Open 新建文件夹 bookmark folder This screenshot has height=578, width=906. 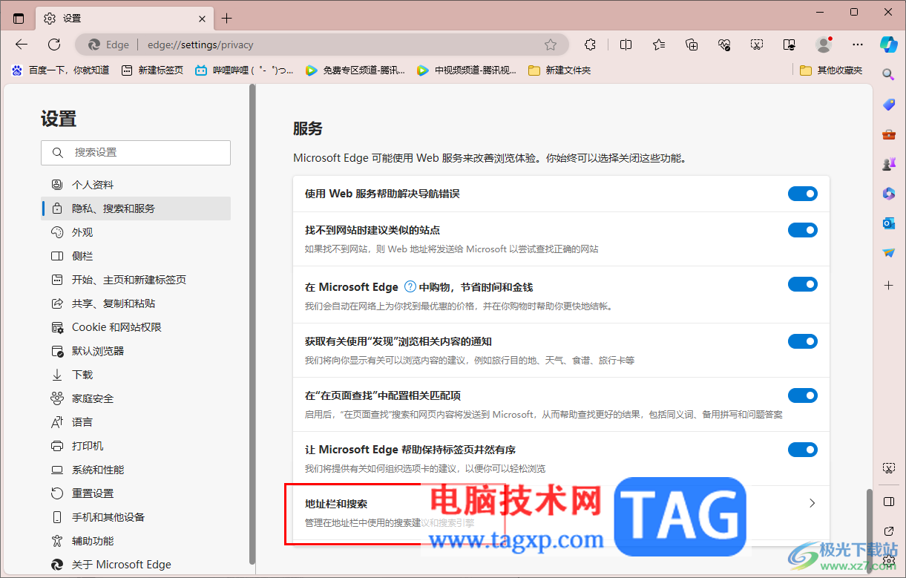[559, 70]
